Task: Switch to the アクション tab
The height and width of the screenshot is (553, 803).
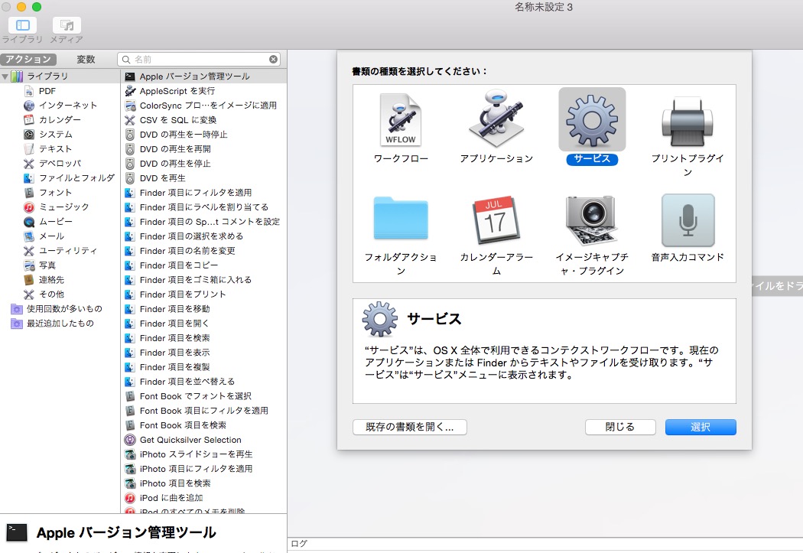Action: (29, 59)
